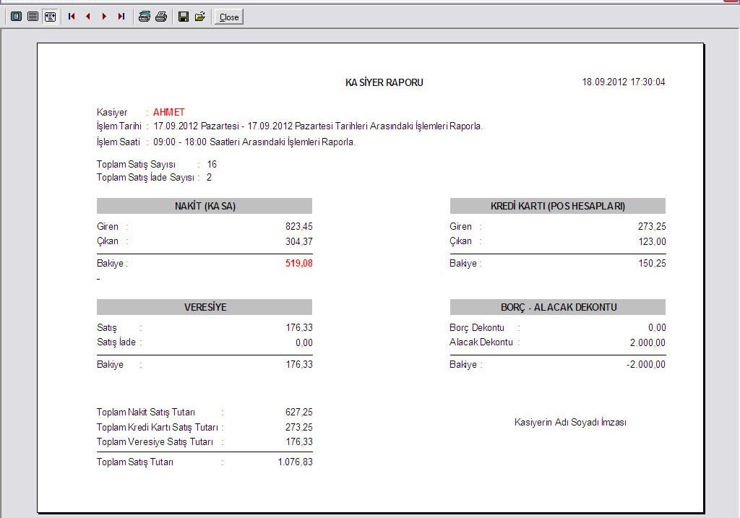
Task: Load a report using open folder icon
Action: (x=200, y=17)
